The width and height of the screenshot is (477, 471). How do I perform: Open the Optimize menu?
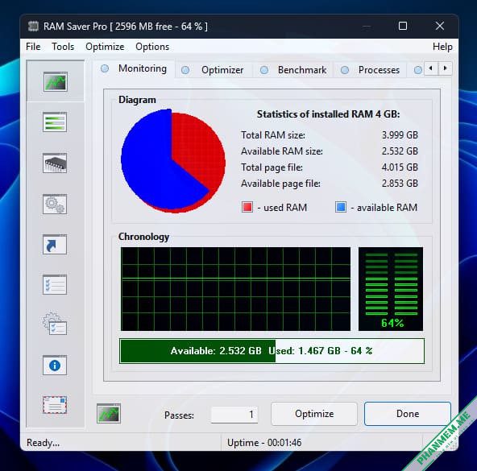tap(105, 47)
